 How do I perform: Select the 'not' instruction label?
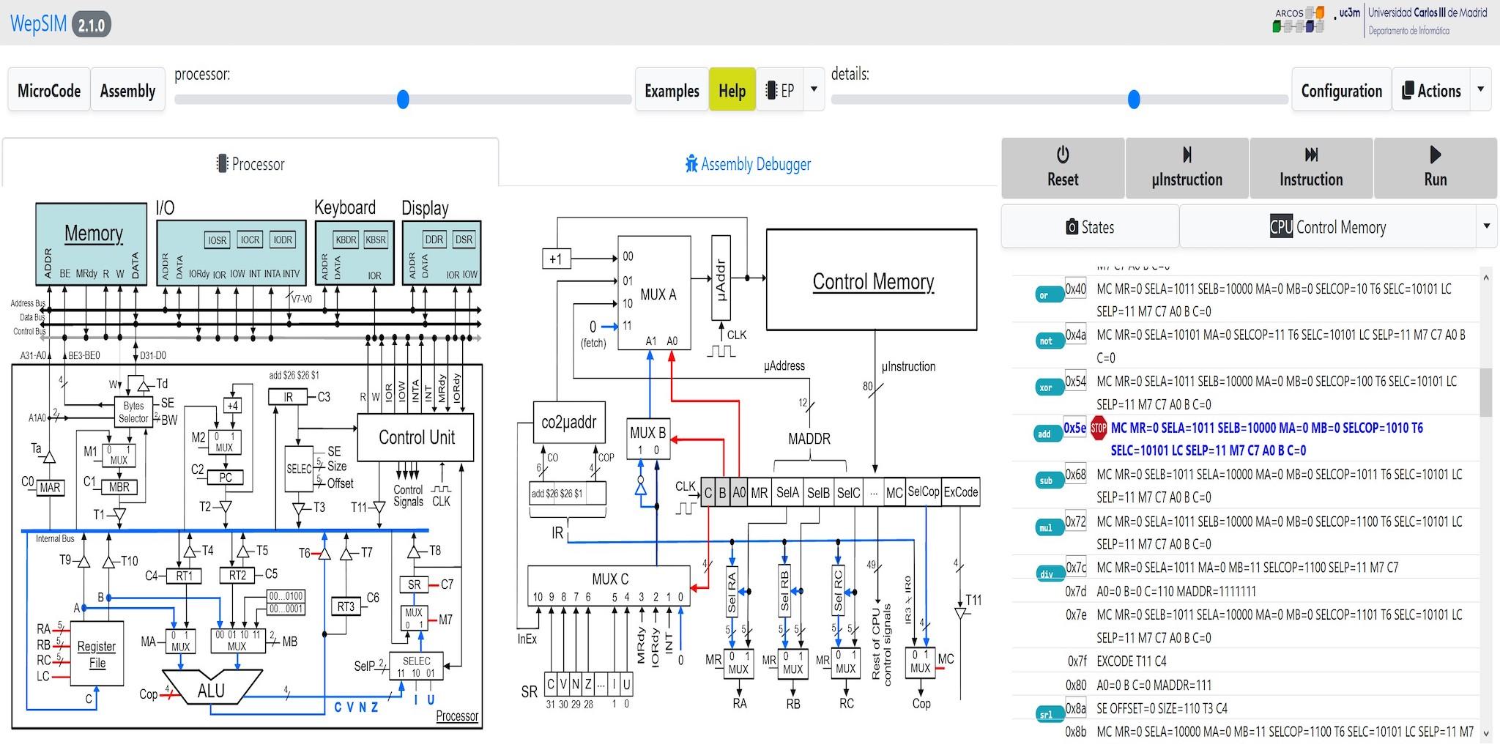[1048, 341]
